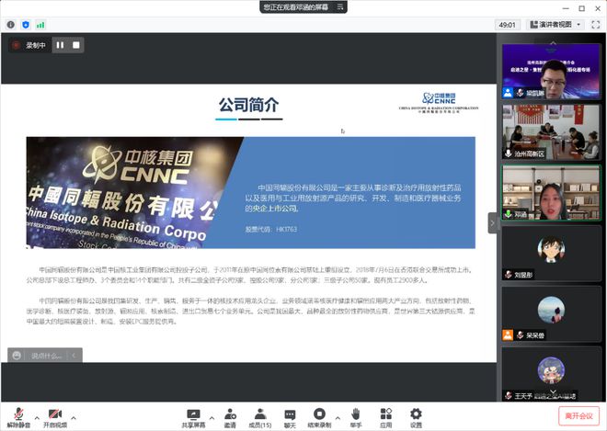Open the 应用 apps menu
607x431 pixels.
click(x=386, y=417)
